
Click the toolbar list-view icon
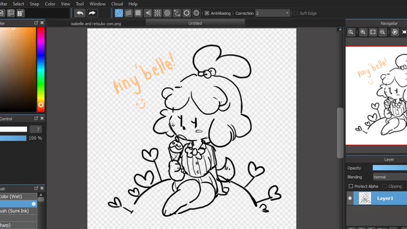point(11,13)
